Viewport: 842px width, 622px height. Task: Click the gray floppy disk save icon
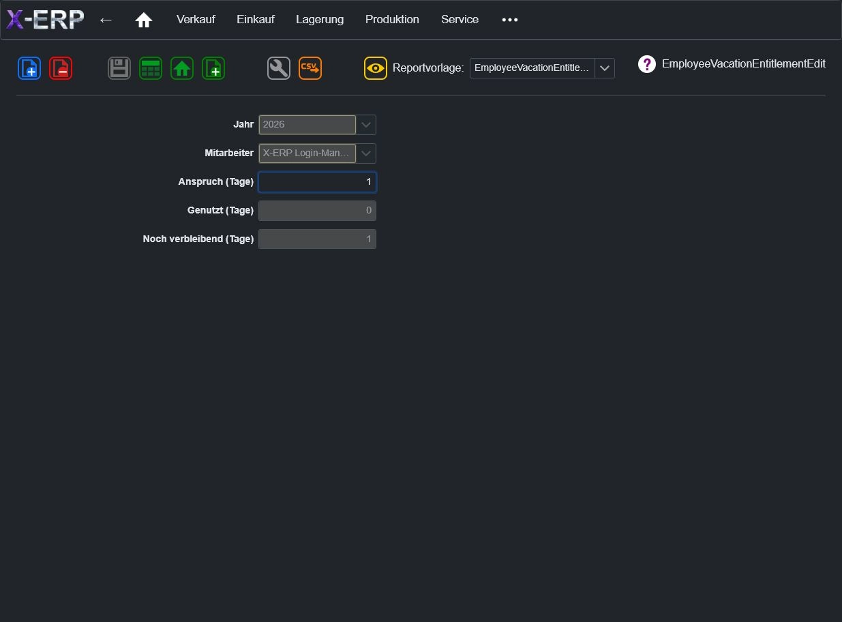pos(119,68)
